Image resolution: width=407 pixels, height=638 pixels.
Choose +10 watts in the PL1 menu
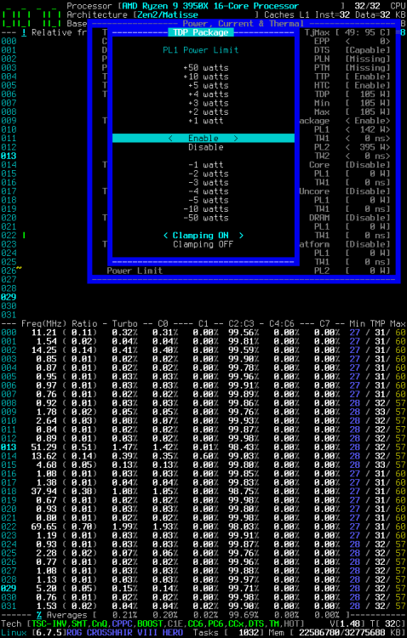206,77
